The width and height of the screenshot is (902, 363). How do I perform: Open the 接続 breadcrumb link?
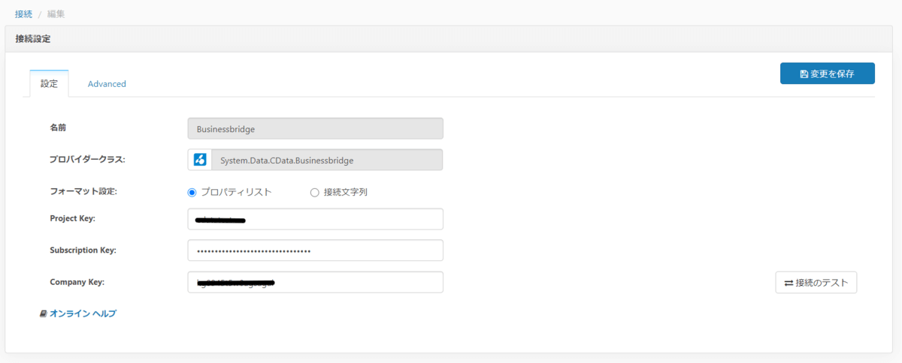pyautogui.click(x=23, y=14)
